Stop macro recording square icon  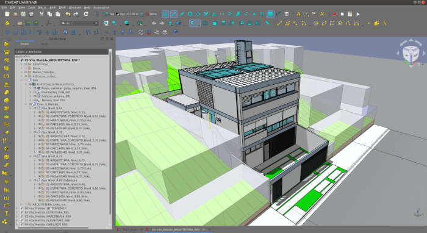click(x=342, y=14)
